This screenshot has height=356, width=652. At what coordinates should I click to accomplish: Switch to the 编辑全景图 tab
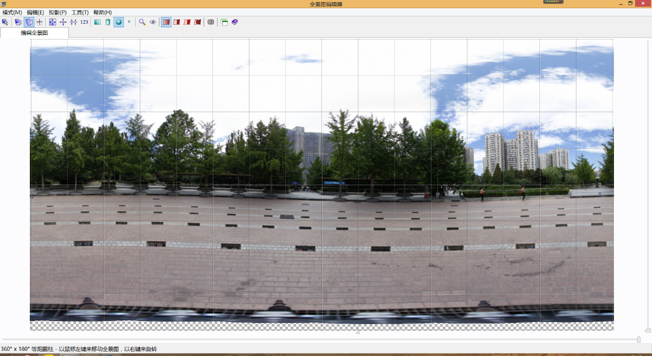pyautogui.click(x=34, y=33)
